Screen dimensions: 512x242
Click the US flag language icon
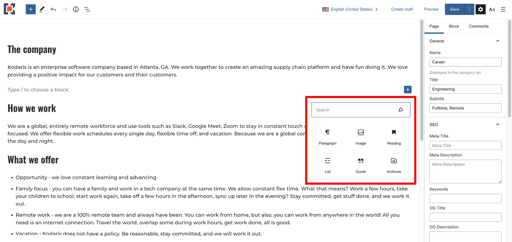pos(325,9)
